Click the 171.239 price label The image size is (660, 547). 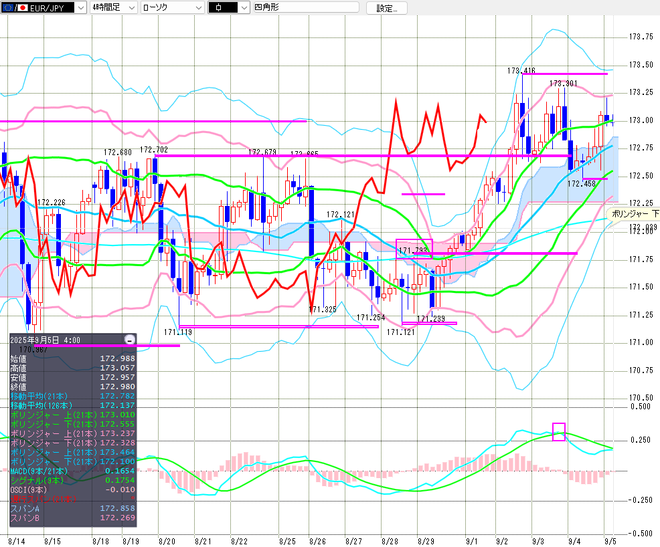[430, 319]
